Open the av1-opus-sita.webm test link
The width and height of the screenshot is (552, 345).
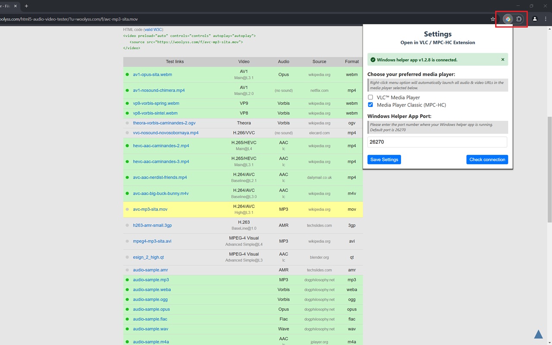[x=152, y=75]
